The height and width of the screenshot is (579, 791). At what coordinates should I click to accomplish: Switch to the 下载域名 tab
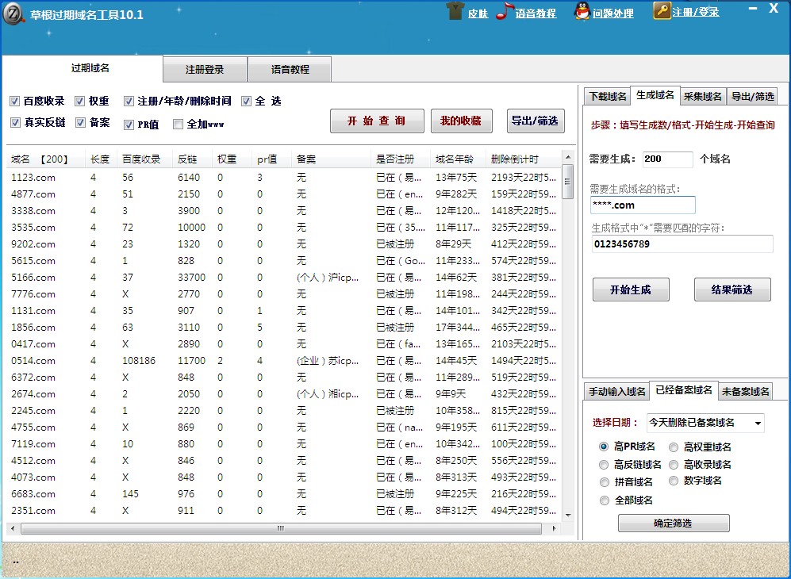[608, 96]
